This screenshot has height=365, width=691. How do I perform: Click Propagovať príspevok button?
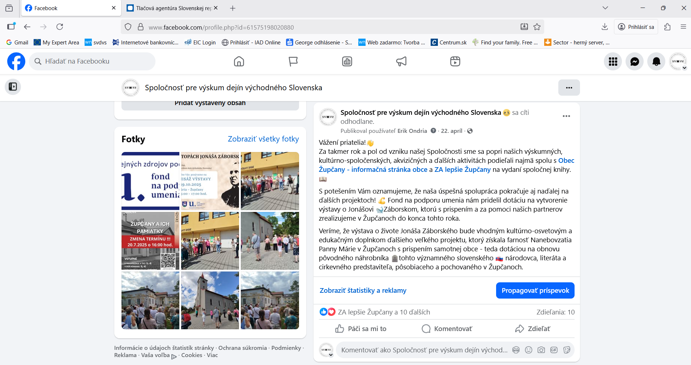[535, 291]
